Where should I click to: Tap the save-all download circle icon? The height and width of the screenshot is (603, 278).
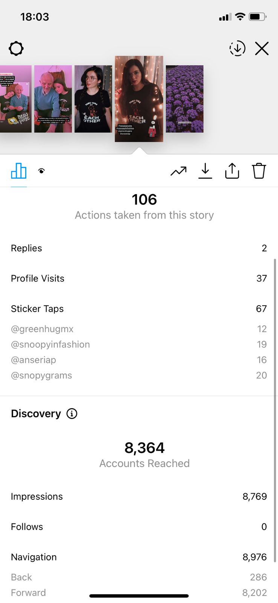[x=237, y=49]
